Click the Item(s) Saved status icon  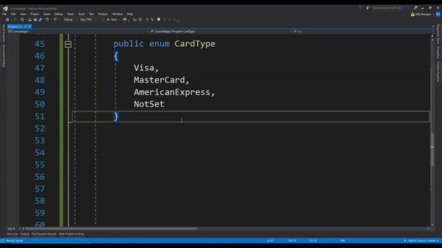coord(3,240)
